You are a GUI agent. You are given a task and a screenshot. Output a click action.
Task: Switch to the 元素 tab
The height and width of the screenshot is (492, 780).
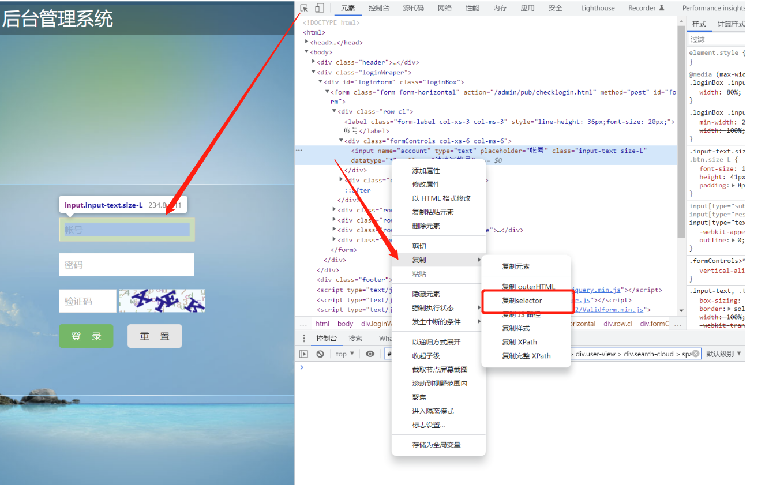(348, 8)
